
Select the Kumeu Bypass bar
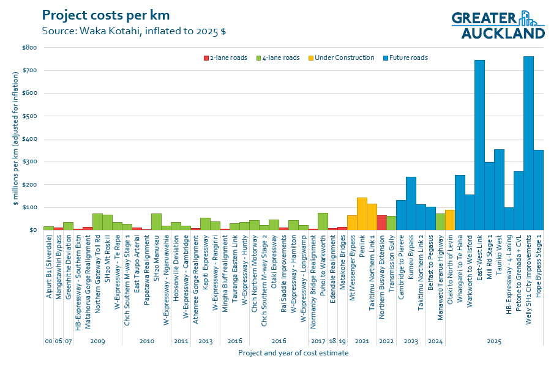[x=411, y=203]
